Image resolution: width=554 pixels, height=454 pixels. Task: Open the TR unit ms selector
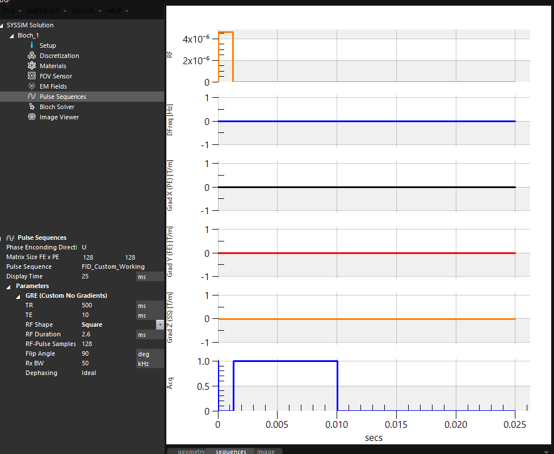point(150,306)
